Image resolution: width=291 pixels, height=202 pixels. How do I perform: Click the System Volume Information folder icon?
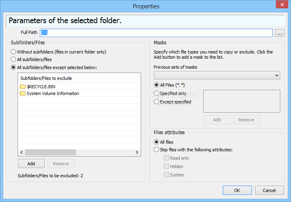tap(23, 93)
